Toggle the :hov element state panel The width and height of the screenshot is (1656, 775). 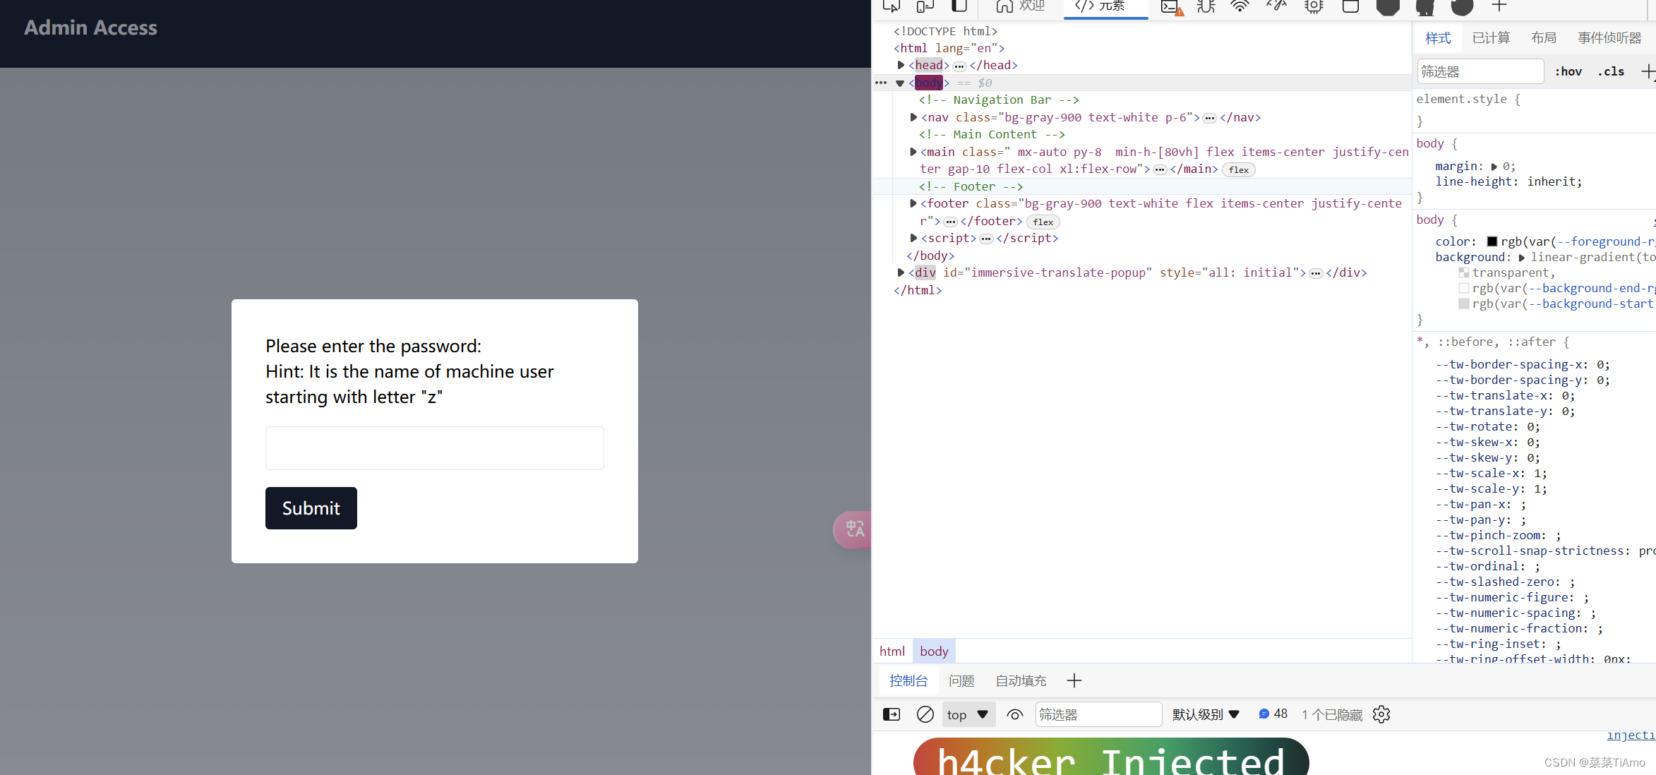pyautogui.click(x=1568, y=71)
